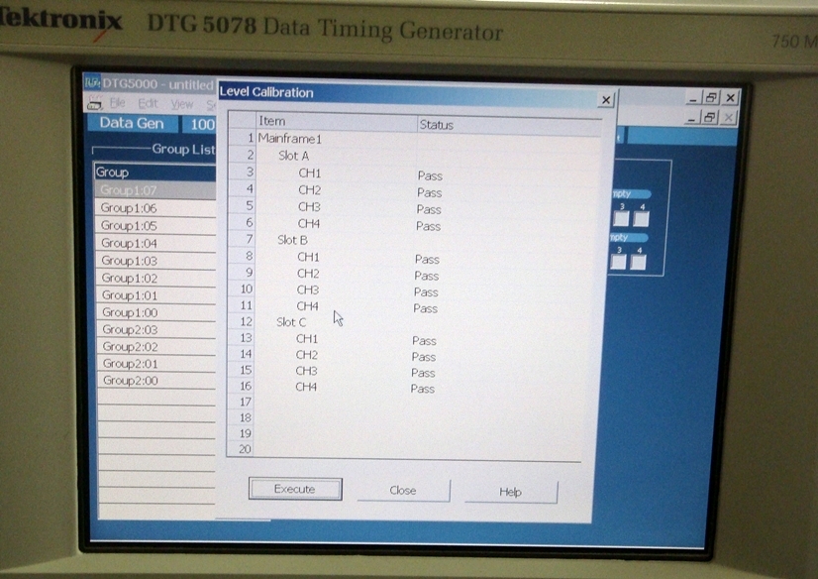Select Group2:03 in the Group List
This screenshot has width=818, height=579.
click(156, 330)
